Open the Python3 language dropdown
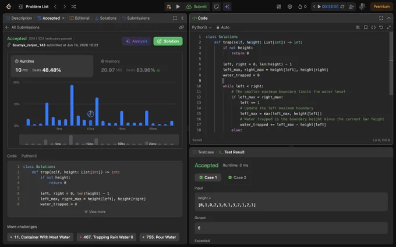The image size is (396, 247). (201, 27)
